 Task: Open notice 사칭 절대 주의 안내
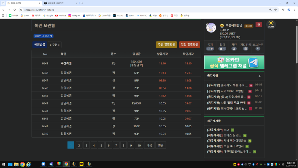pos(226,103)
